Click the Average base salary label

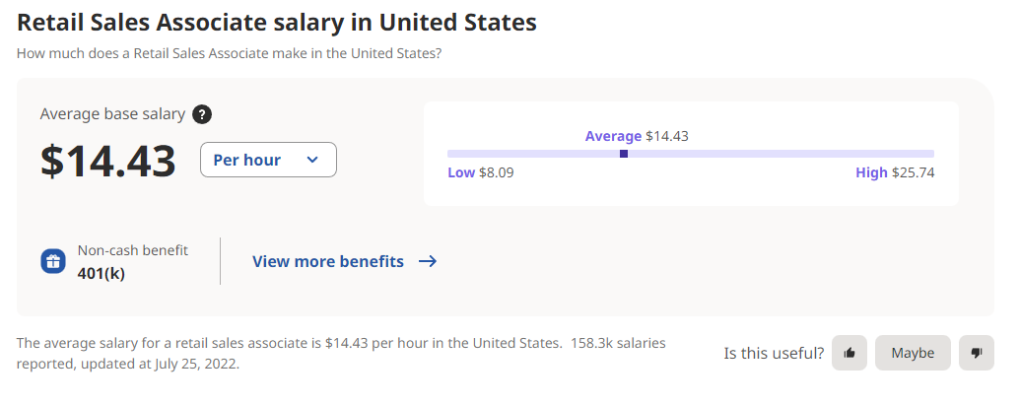[x=112, y=114]
